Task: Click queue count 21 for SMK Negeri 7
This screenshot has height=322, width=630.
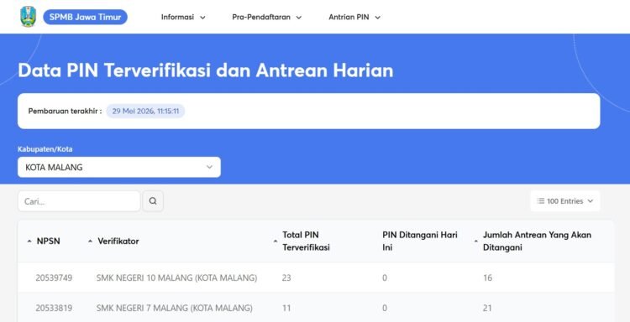Action: tap(487, 308)
